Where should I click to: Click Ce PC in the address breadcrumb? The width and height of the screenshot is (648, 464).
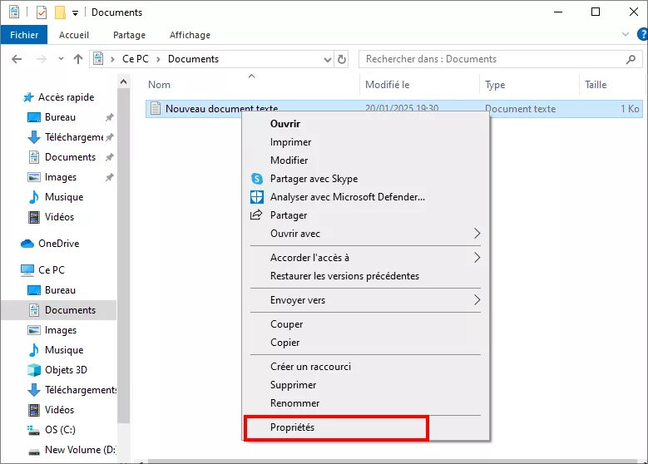[x=135, y=59]
